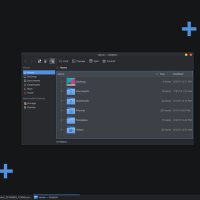Click '14 items' size of Documents

(166, 91)
